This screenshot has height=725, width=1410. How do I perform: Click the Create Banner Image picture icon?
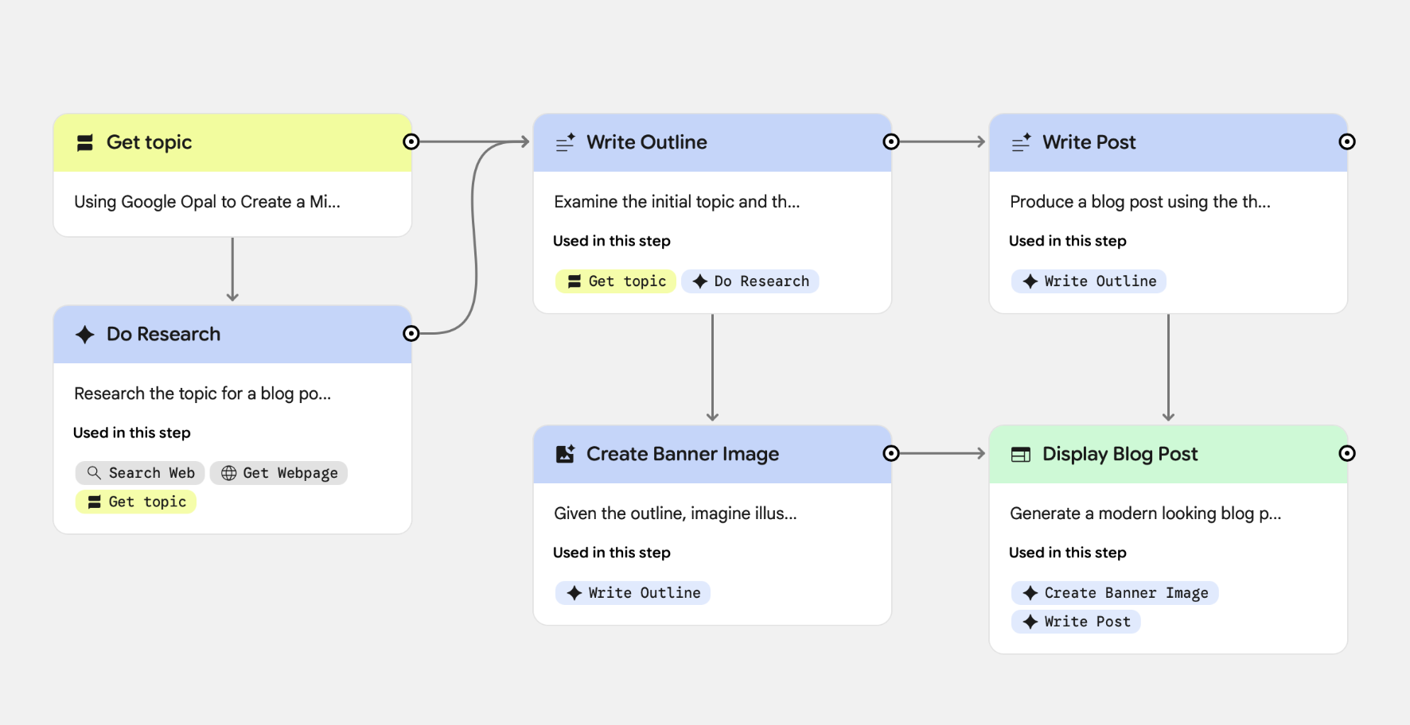pyautogui.click(x=565, y=453)
